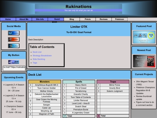Screen dimensions: 157x118
Task: Click the Spells column header
Action: (79, 82)
